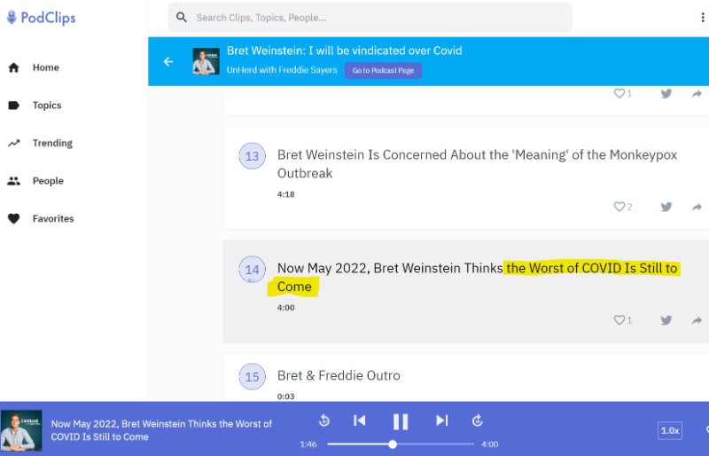Skip to the next clip
The width and height of the screenshot is (709, 456).
tap(441, 421)
